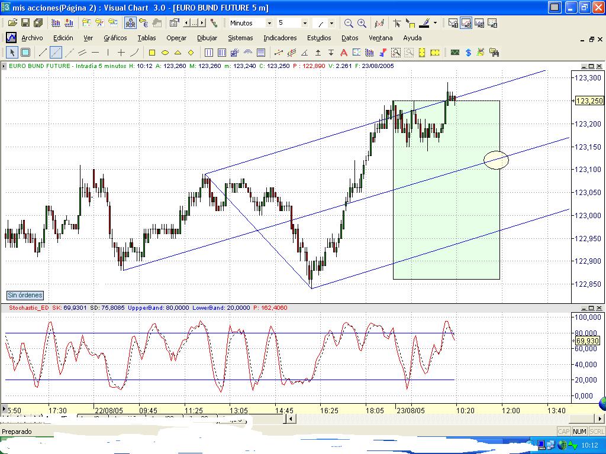Click the zoom region magnifier icon
Image resolution: width=606 pixels, height=454 pixels.
(x=396, y=53)
